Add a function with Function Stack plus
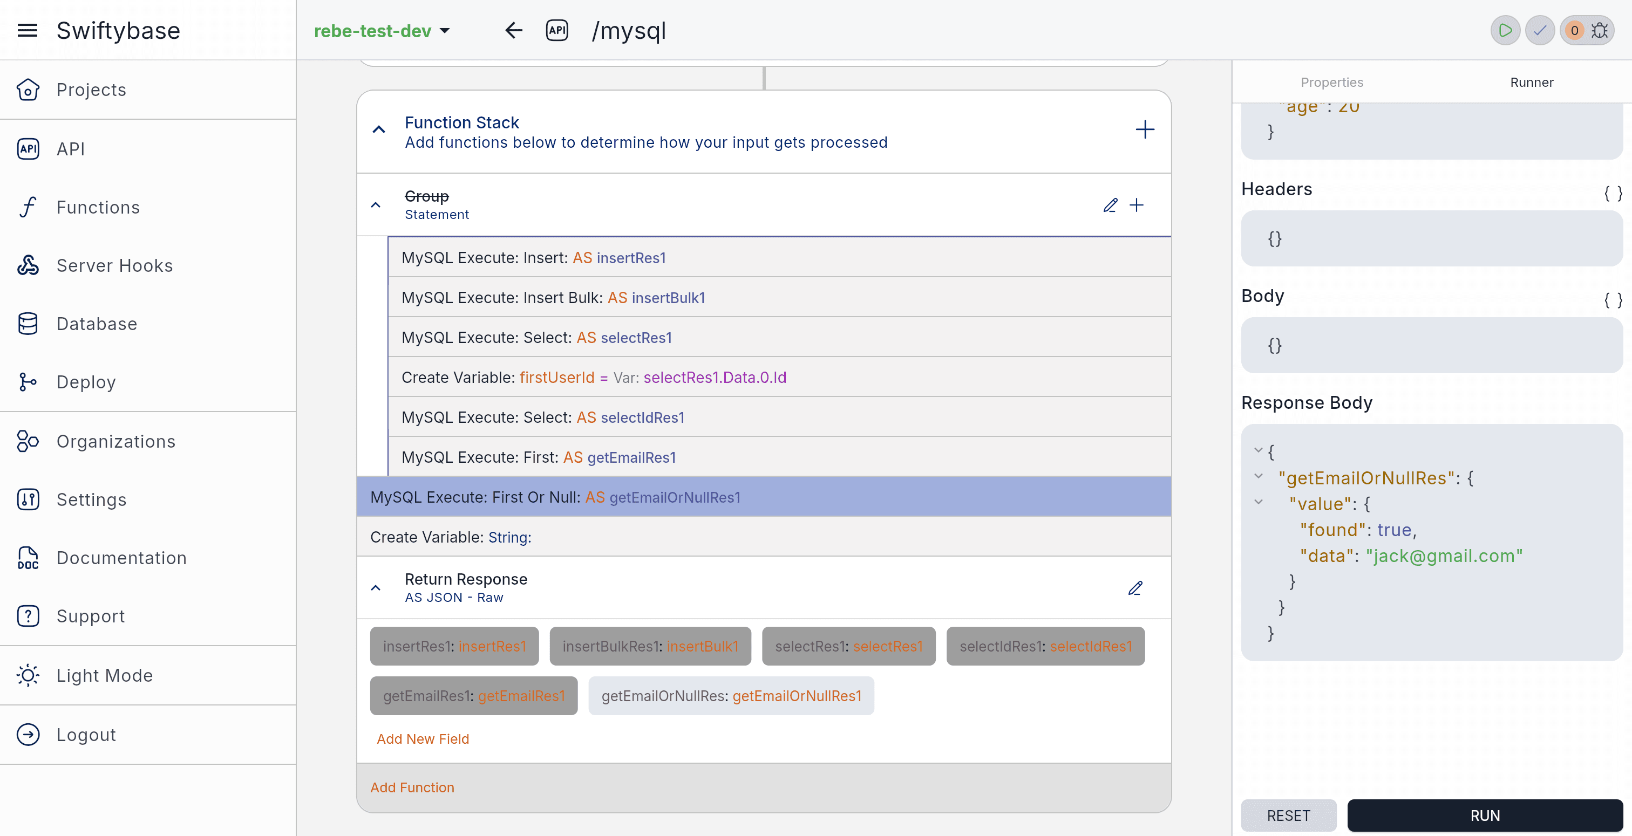This screenshot has width=1632, height=836. 1145,130
